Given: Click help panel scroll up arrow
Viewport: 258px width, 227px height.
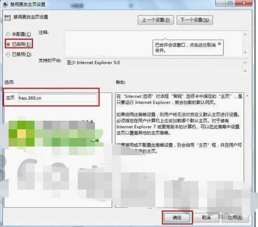Looking at the screenshot, I should [247, 96].
